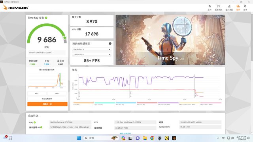Click the green checkmark beside Time Spy score
Image resolution: width=253 pixels, height=142 pixels.
(x=46, y=18)
